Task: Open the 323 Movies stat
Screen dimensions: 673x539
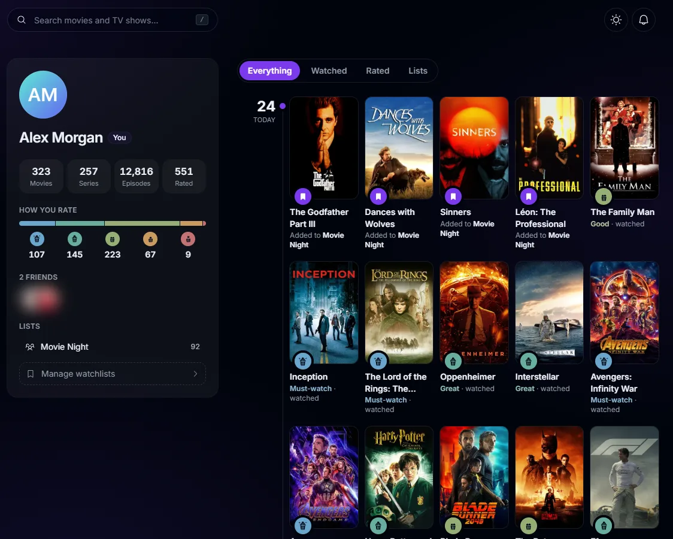Action: [41, 177]
